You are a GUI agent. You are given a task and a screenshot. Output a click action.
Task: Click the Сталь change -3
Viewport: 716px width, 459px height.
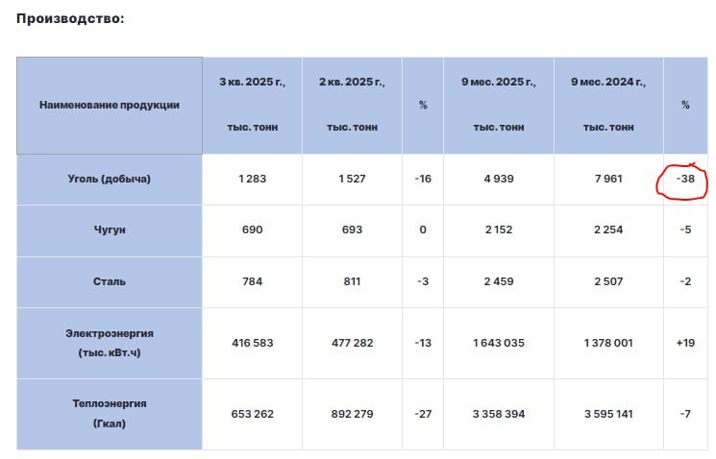tap(423, 281)
